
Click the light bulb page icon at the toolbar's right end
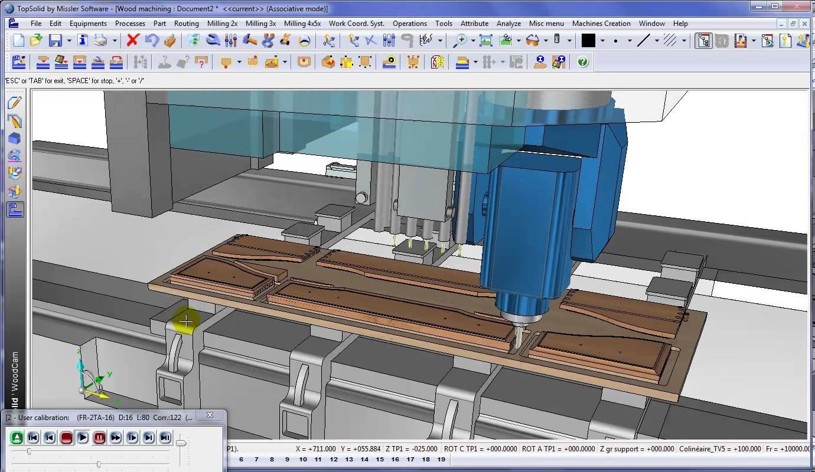pos(785,41)
